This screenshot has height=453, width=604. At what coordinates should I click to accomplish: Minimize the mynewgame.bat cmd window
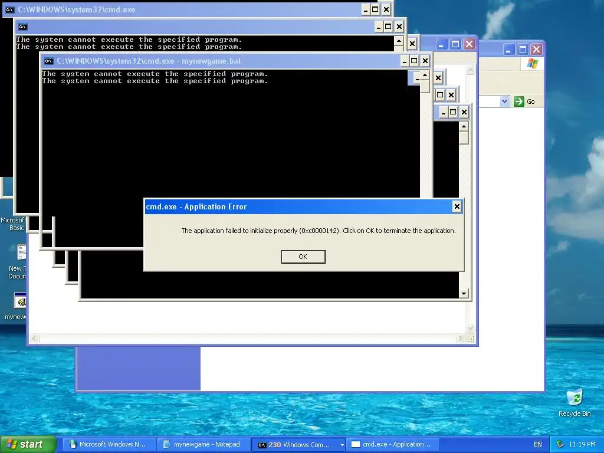[x=405, y=61]
